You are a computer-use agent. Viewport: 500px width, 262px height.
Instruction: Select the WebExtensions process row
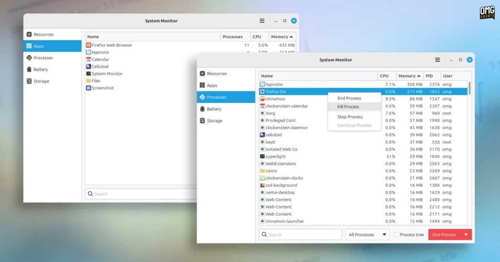pyautogui.click(x=363, y=164)
